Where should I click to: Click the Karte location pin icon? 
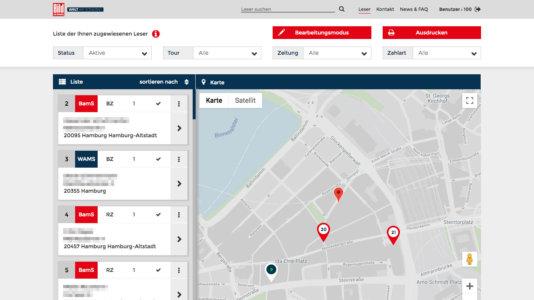[x=204, y=82]
